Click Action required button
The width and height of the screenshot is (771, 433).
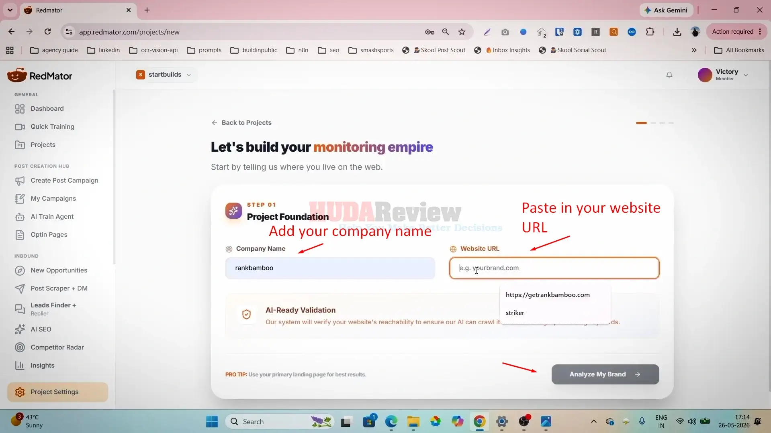[x=736, y=32]
